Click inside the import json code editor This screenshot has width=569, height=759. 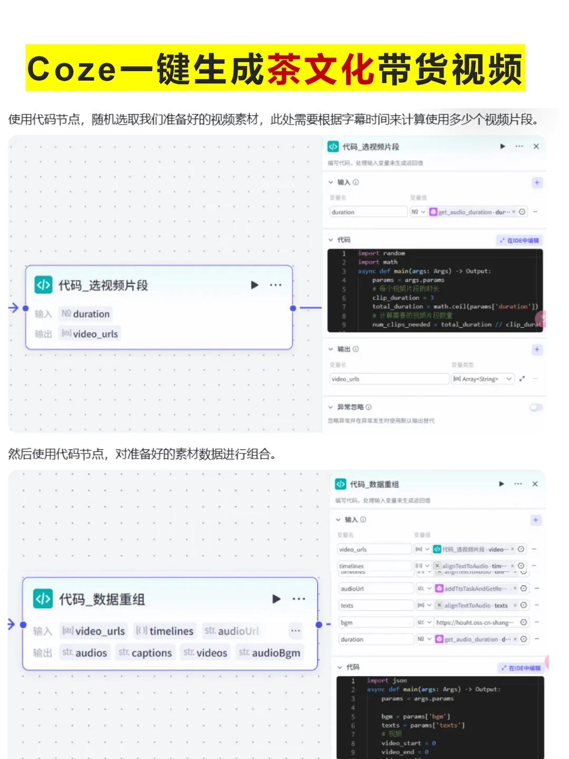[x=440, y=718]
